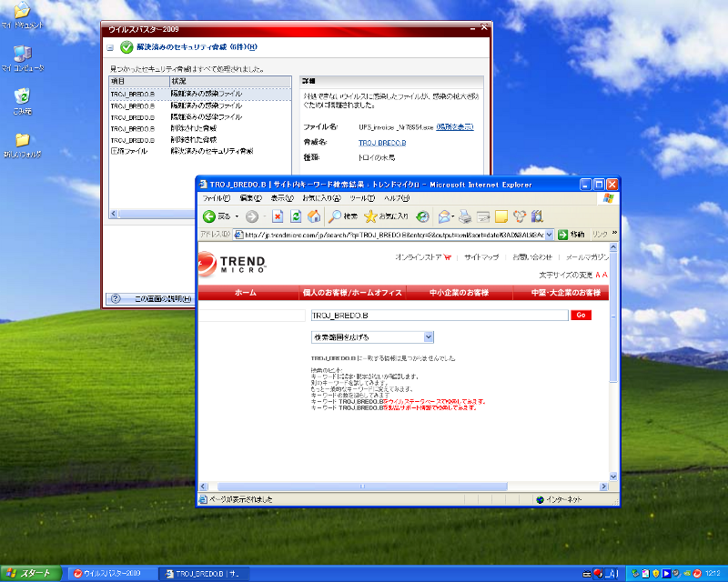The height and width of the screenshot is (582, 728).
Task: Open the address bar URL dropdown
Action: tap(549, 235)
